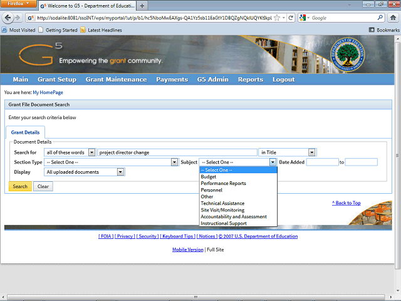Choose Other in the Subject list
This screenshot has height=301, width=401.
point(238,196)
